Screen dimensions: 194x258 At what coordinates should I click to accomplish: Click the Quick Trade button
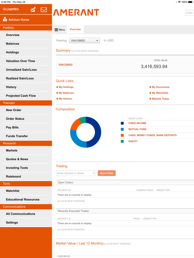(x=106, y=173)
